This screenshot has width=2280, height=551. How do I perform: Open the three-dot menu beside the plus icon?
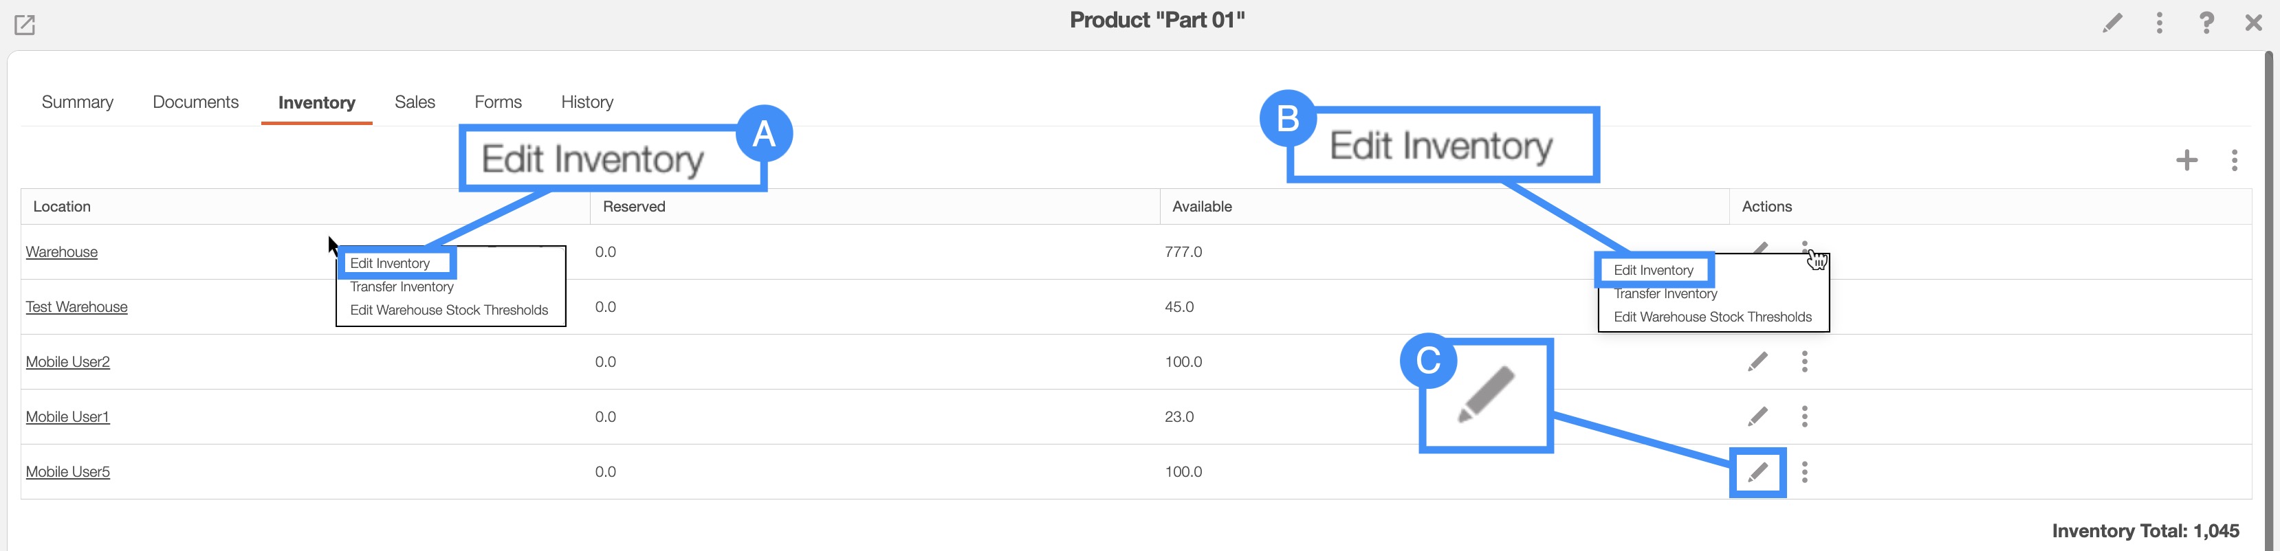pyautogui.click(x=2234, y=160)
